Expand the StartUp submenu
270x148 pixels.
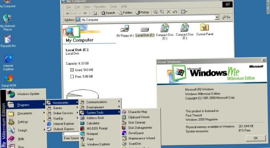62,118
